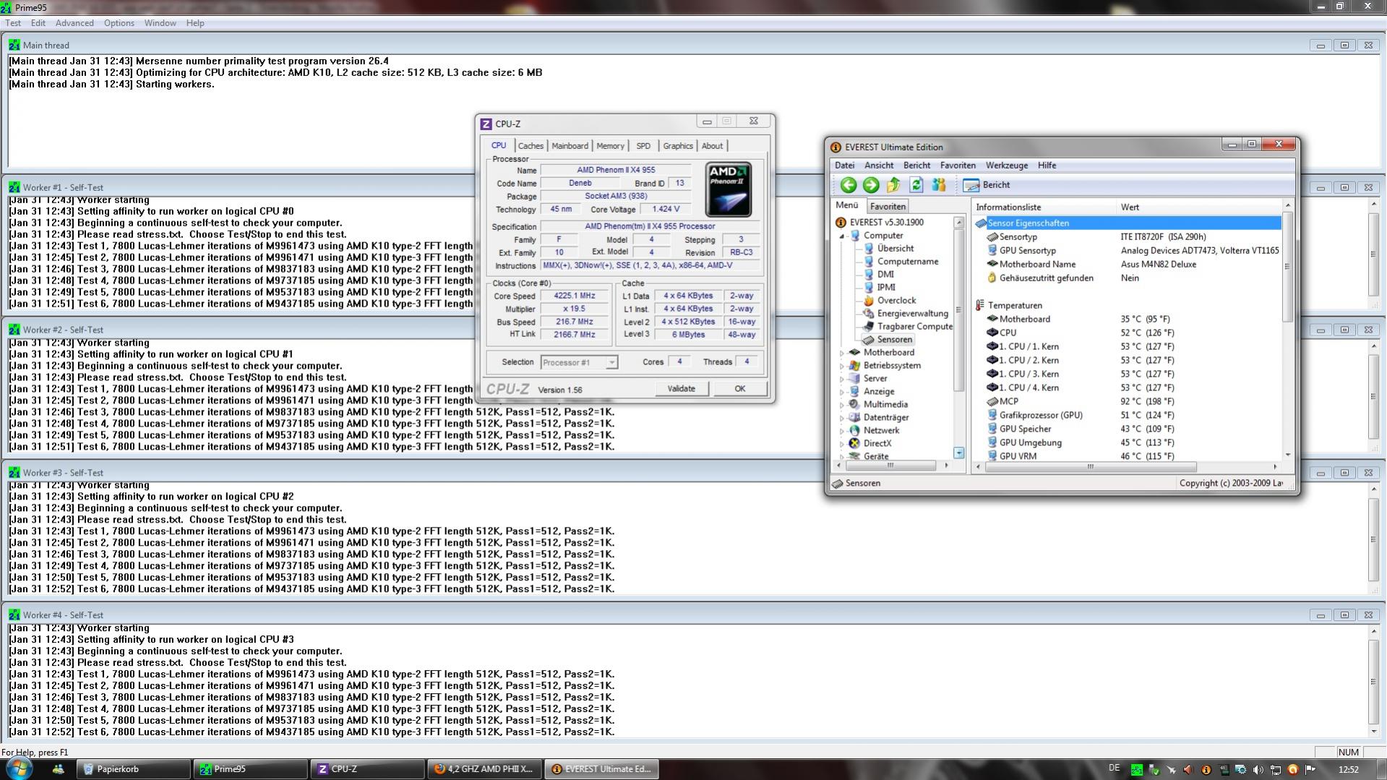Open the Processor #1 selection dropdown

coord(579,362)
